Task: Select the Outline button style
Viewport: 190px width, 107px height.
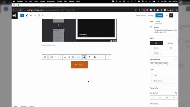Action: point(170,43)
